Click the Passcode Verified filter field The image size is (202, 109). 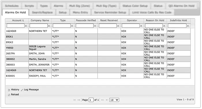click(85, 26)
